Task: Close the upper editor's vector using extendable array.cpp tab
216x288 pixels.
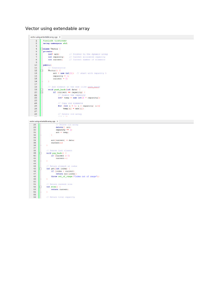Action: pyautogui.click(x=60, y=37)
